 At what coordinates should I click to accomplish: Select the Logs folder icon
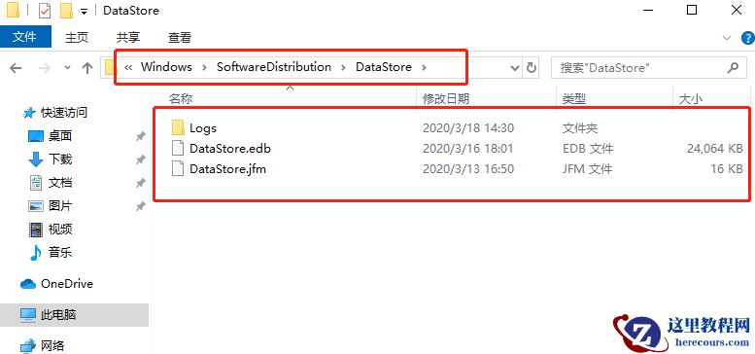[178, 128]
